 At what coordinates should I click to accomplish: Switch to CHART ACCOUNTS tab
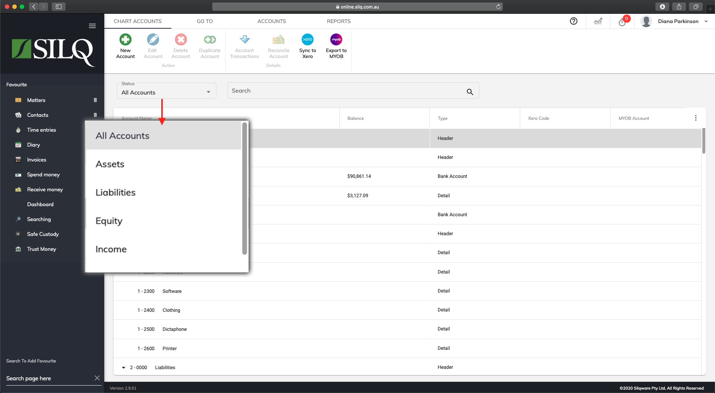137,21
